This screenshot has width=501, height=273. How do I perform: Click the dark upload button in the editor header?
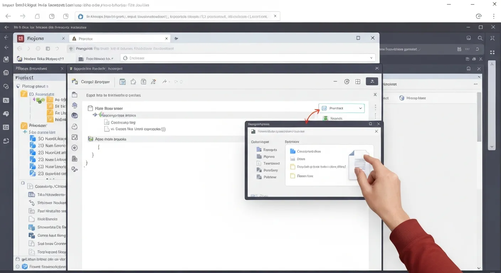pos(372,82)
